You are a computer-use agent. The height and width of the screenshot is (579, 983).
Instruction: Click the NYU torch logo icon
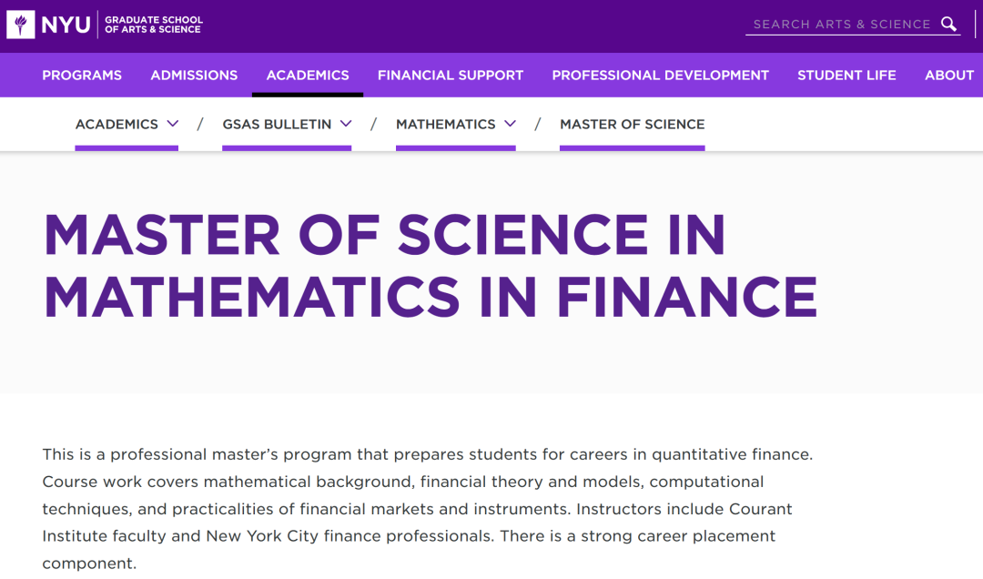point(21,25)
